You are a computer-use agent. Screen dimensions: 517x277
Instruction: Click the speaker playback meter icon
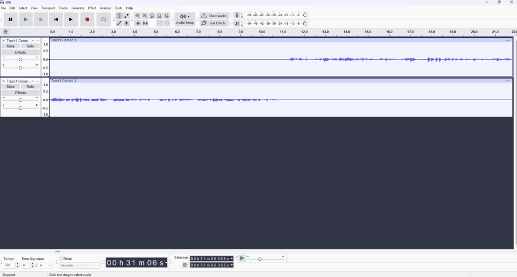pos(237,24)
